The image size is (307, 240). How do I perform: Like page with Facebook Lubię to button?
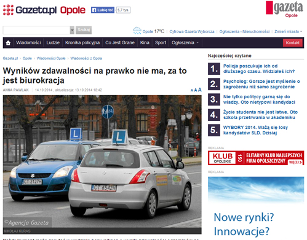103,10
